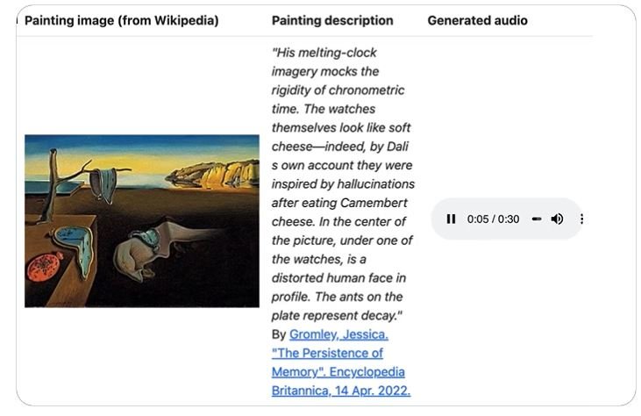Click the italic melting-clock description quote
This screenshot has width=641, height=416.
(341, 183)
